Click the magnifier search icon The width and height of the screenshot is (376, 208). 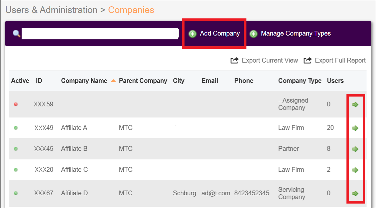click(x=16, y=34)
